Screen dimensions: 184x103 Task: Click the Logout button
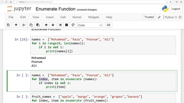[x=176, y=9]
